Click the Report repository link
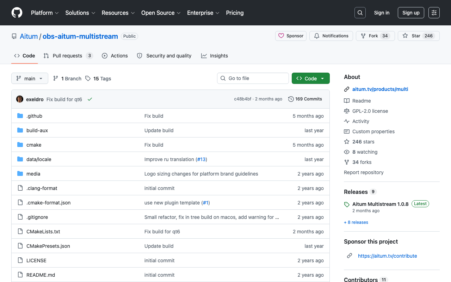This screenshot has height=282, width=451. [x=364, y=172]
